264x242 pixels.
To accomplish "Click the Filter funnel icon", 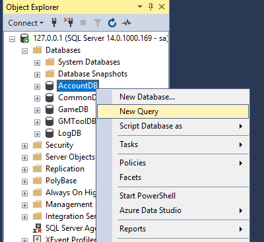I will pyautogui.click(x=98, y=23).
